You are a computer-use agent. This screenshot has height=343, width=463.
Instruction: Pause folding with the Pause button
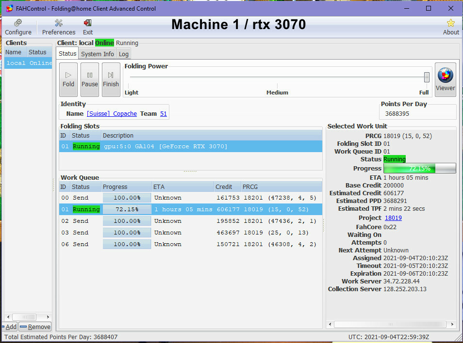pyautogui.click(x=89, y=79)
